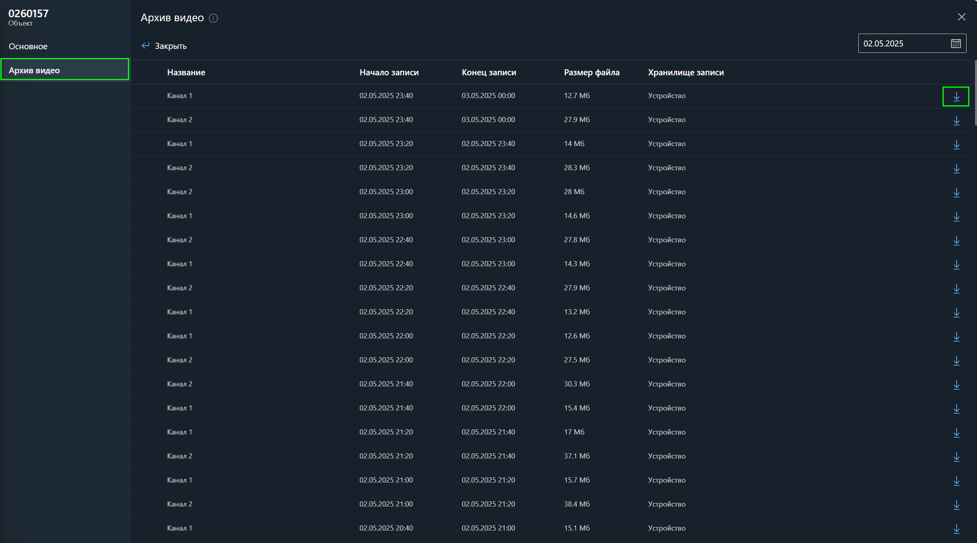Close the archive panel with X

(x=961, y=17)
